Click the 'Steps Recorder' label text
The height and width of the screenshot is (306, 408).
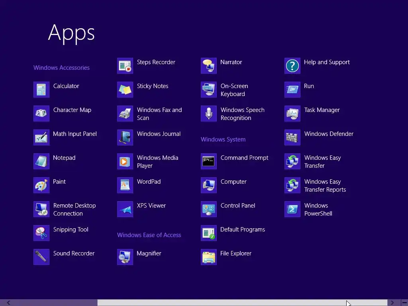point(156,63)
